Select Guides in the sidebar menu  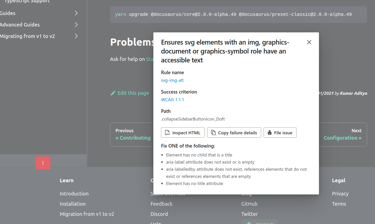pyautogui.click(x=8, y=13)
